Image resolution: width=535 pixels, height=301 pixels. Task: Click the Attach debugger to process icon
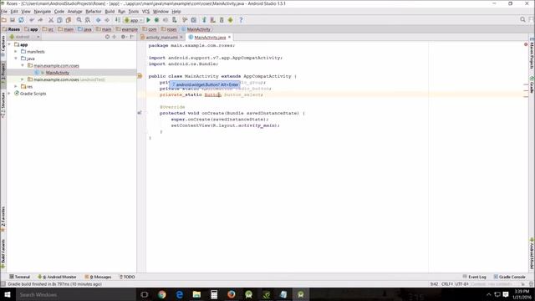[x=175, y=20]
